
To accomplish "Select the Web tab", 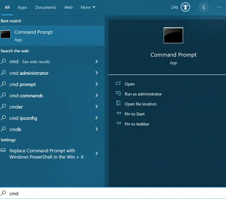I will [68, 7].
